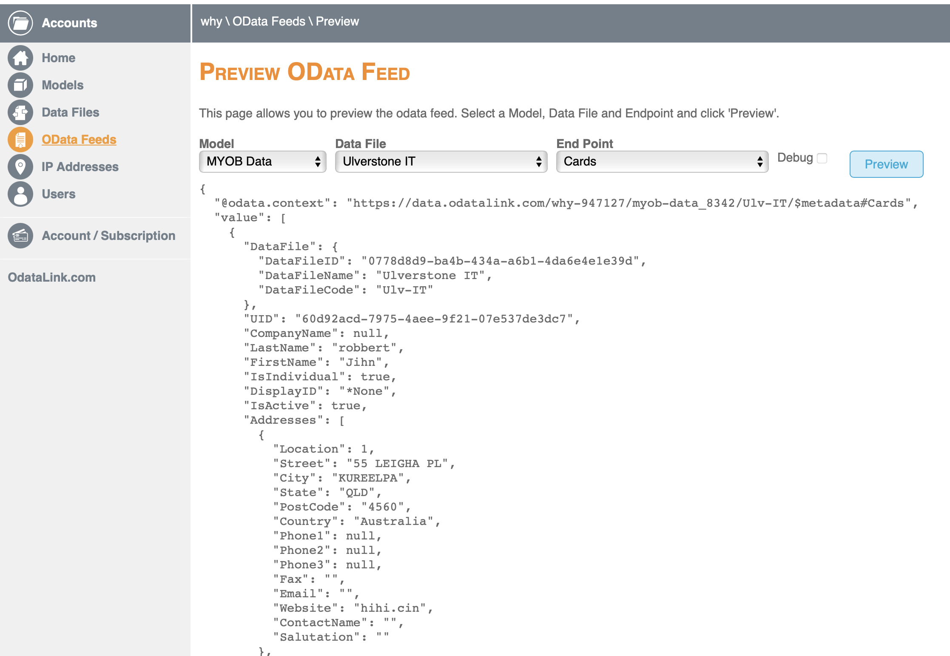The width and height of the screenshot is (950, 656).
Task: Click the page description sentence
Action: click(489, 114)
